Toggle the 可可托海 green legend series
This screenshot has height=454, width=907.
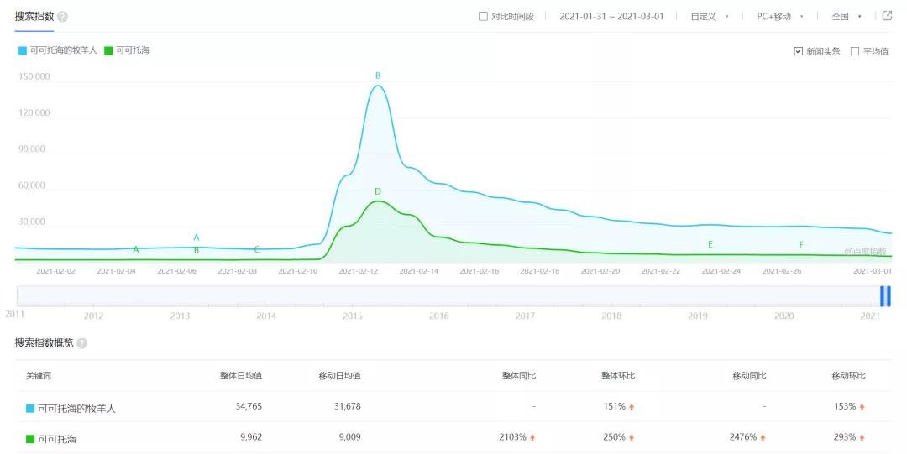tap(127, 50)
